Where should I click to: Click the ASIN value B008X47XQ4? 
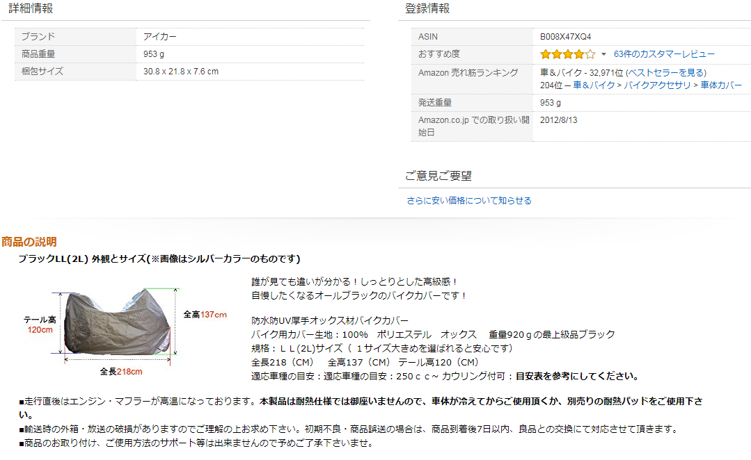coord(566,37)
